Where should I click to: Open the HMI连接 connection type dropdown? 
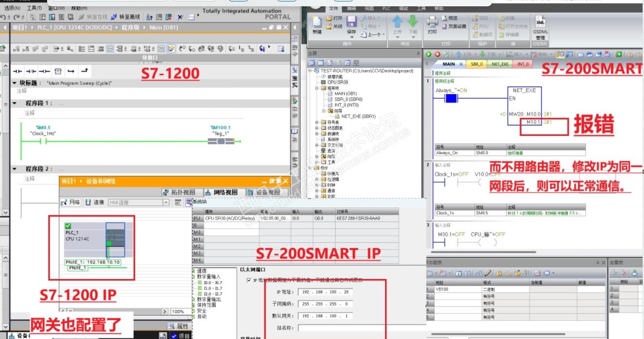(166, 203)
